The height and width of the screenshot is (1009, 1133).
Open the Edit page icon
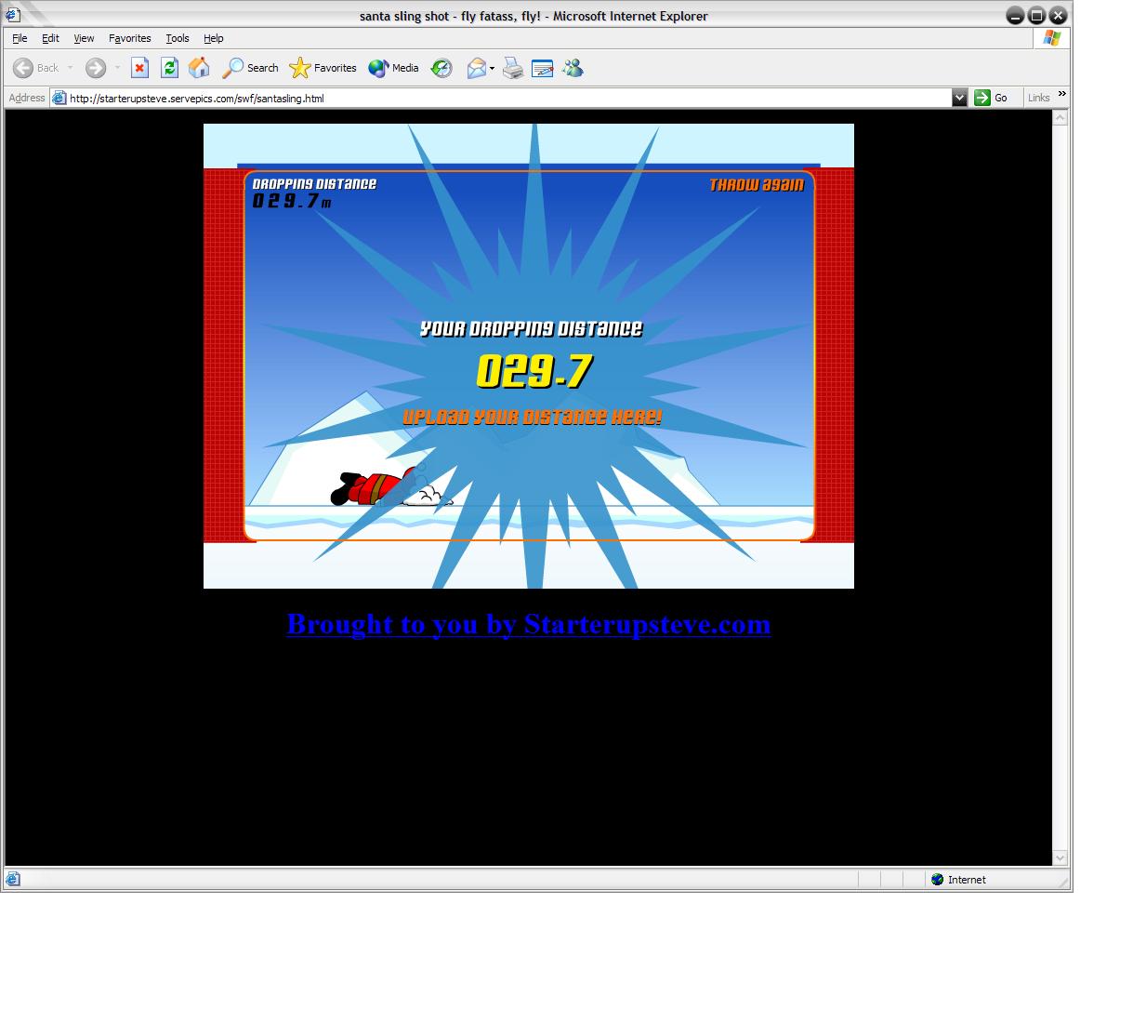tap(543, 68)
